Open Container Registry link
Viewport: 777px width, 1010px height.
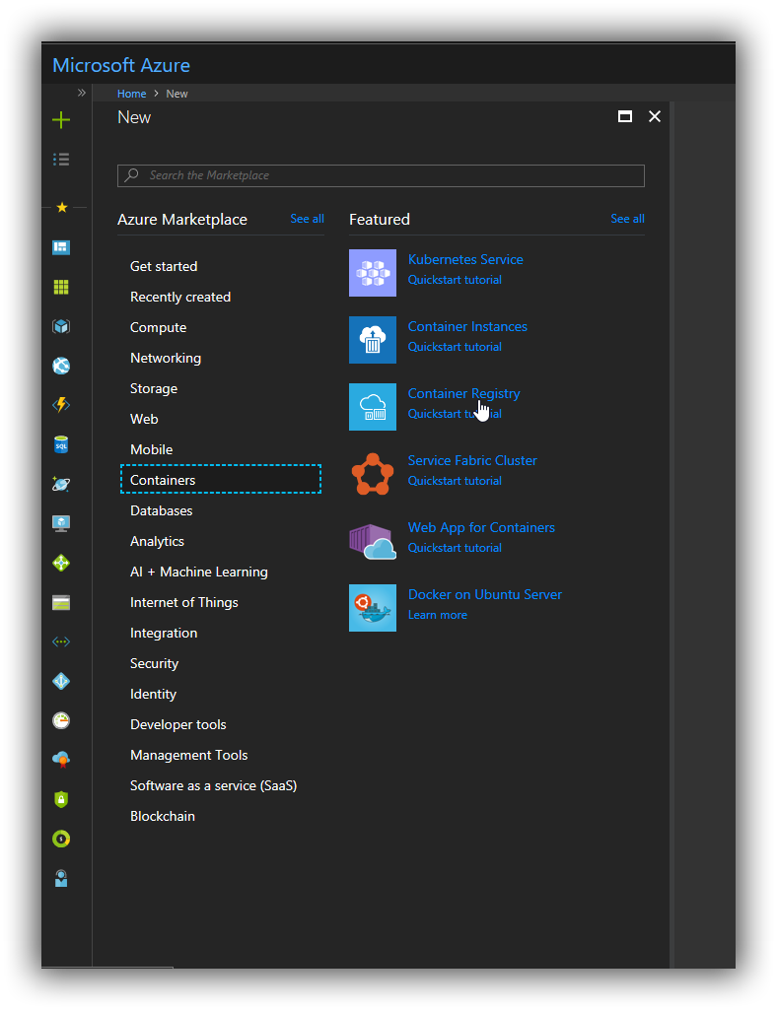[x=463, y=393]
